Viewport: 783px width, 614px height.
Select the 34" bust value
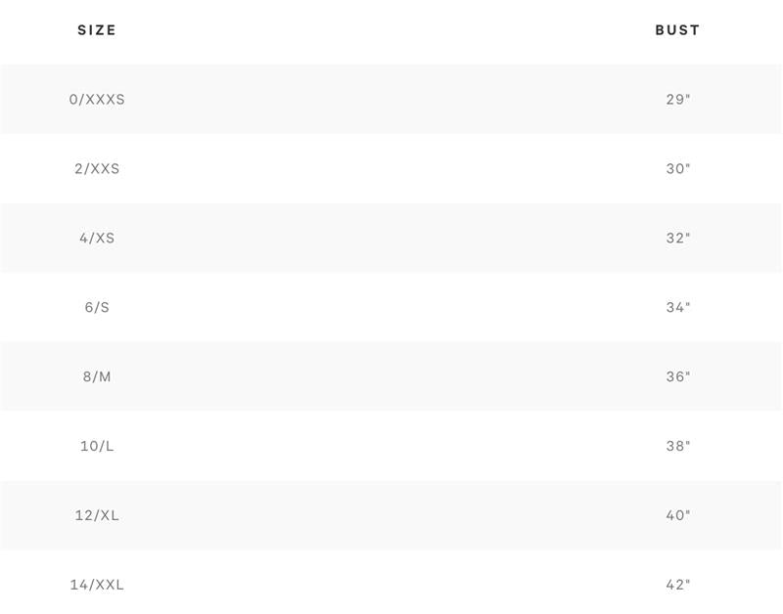pyautogui.click(x=678, y=308)
